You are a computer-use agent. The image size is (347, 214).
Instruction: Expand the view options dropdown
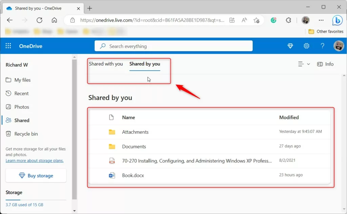pyautogui.click(x=304, y=64)
